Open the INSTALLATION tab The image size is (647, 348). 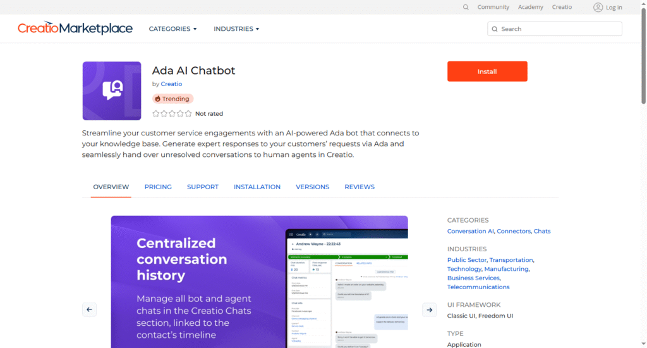click(x=257, y=187)
